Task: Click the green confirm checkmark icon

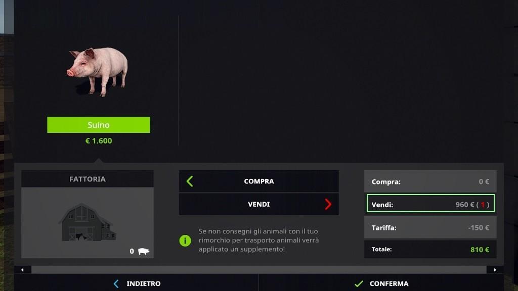Action: (359, 283)
